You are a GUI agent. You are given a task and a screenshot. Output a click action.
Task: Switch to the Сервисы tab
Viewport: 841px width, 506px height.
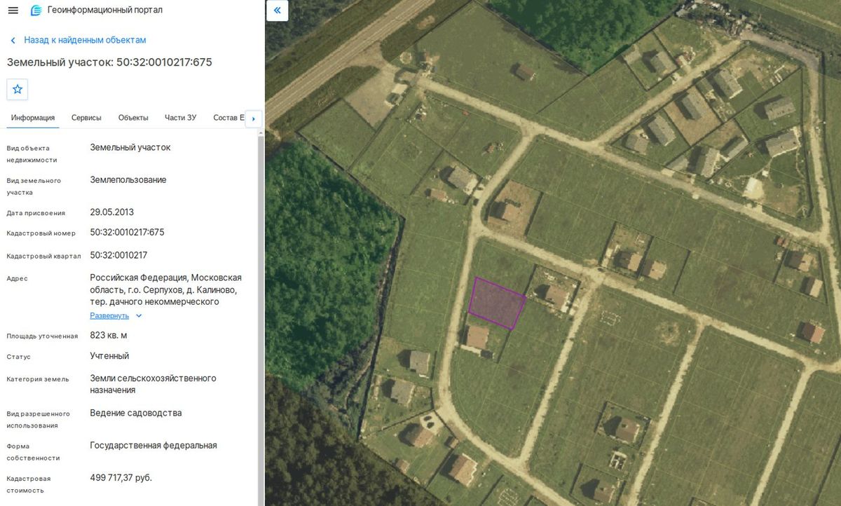(x=86, y=118)
